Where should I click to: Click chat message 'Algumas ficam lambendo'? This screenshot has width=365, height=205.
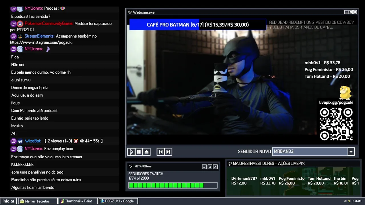click(x=33, y=188)
